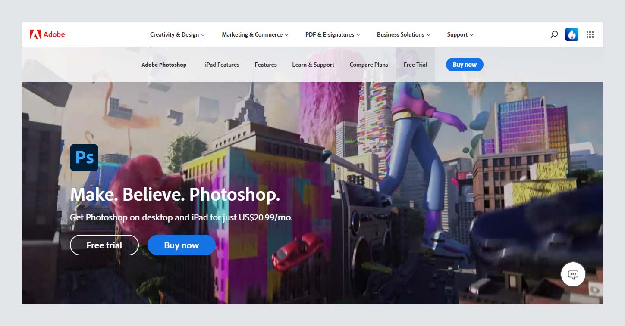625x326 pixels.
Task: Open the Free Trial tab in subnav
Action: 415,65
